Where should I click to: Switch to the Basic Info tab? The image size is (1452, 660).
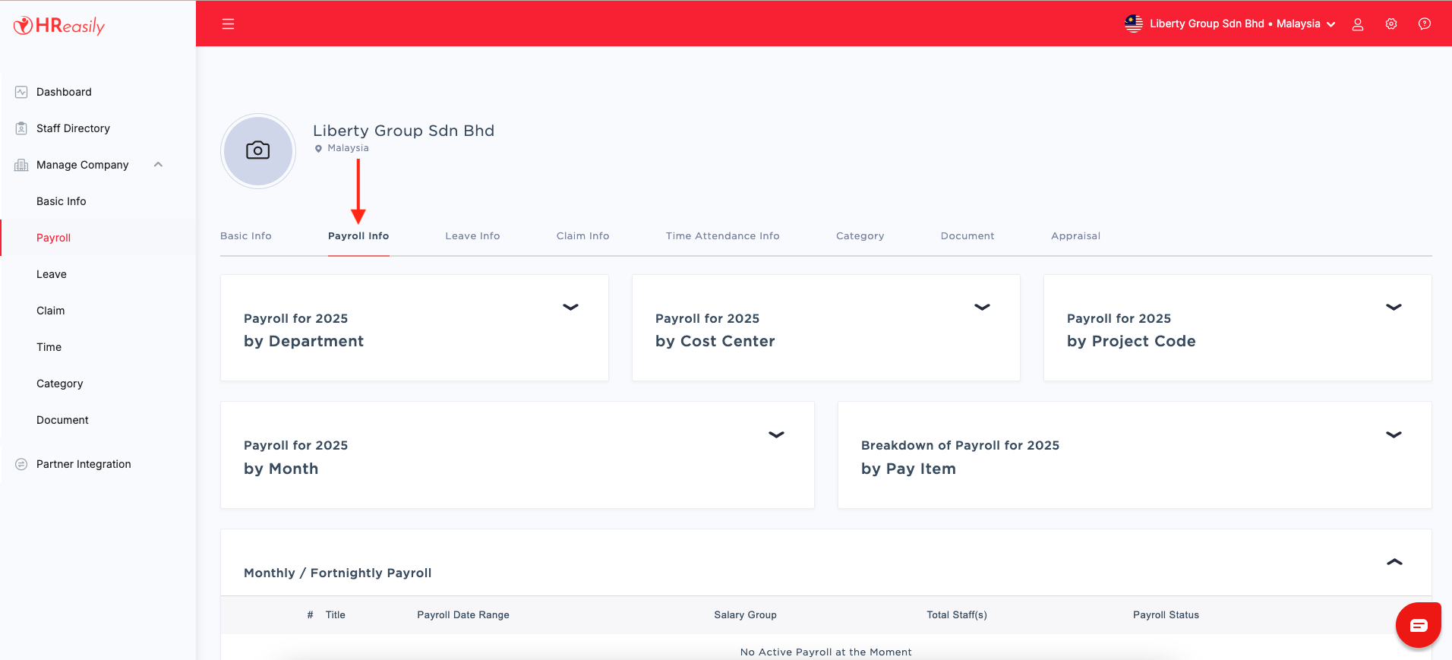pos(246,236)
